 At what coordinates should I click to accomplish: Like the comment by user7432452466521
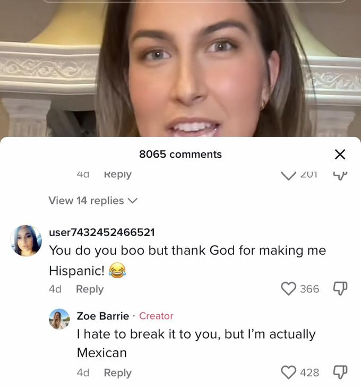point(288,289)
